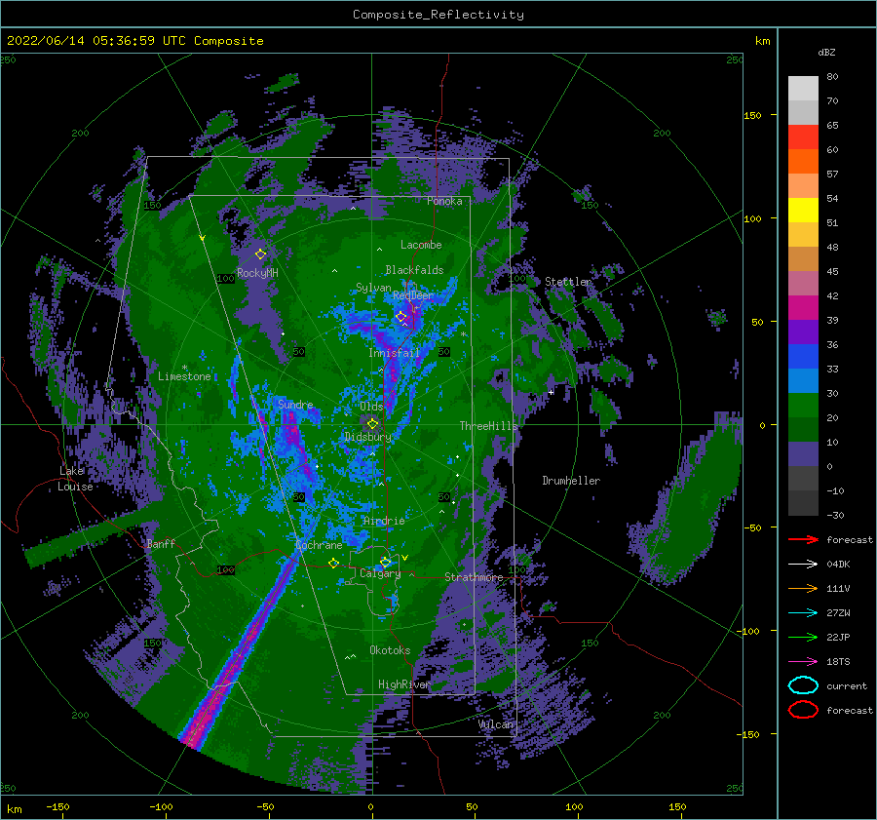Image resolution: width=877 pixels, height=820 pixels.
Task: Click the white 04DK arrow icon
Action: click(803, 565)
